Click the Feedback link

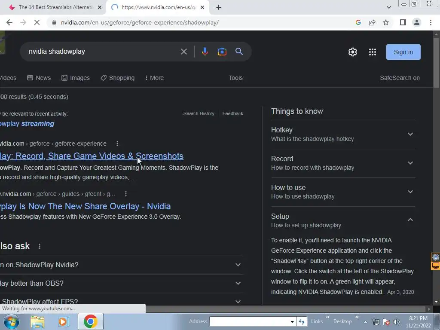click(232, 113)
